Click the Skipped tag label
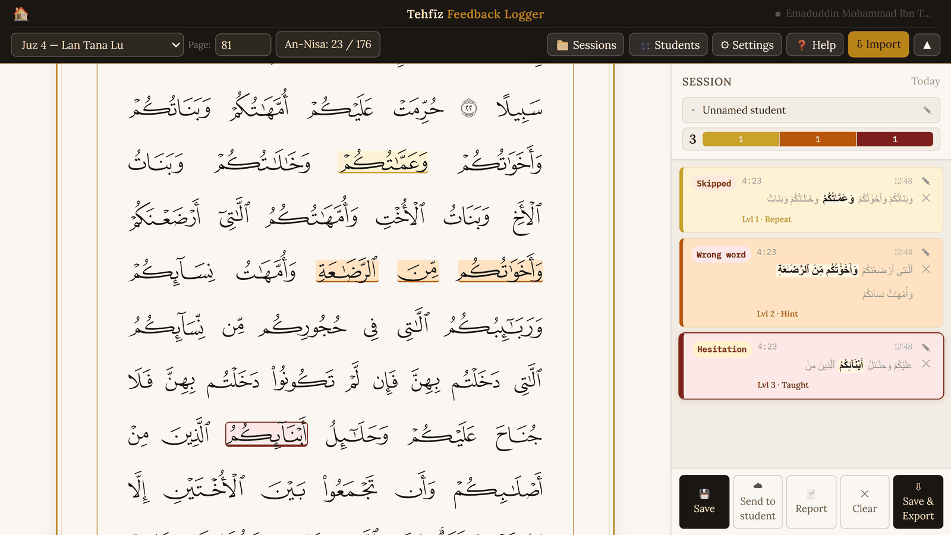 pos(714,183)
